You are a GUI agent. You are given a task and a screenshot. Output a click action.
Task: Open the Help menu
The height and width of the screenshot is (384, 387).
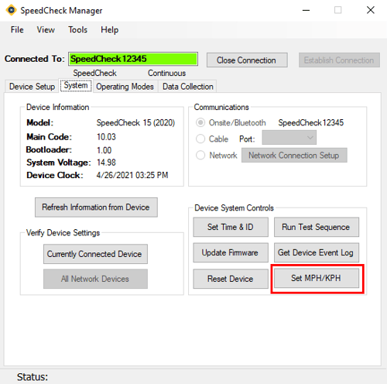(109, 29)
